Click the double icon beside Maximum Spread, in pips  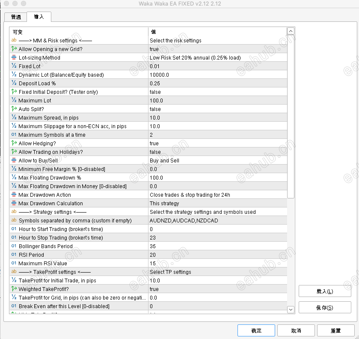coord(14,117)
